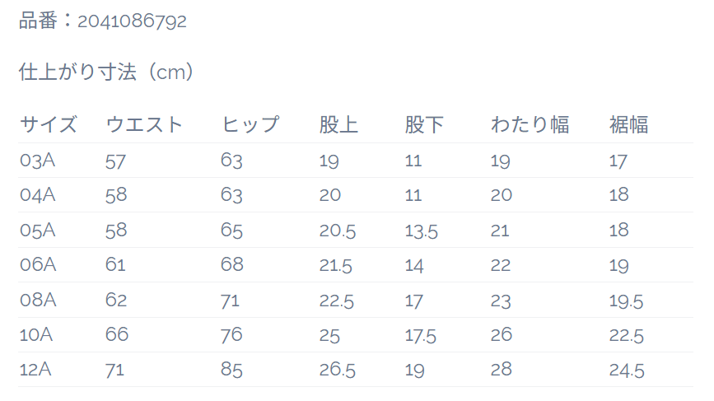The height and width of the screenshot is (401, 714).
Task: Click the 股下 column header
Action: point(424,124)
